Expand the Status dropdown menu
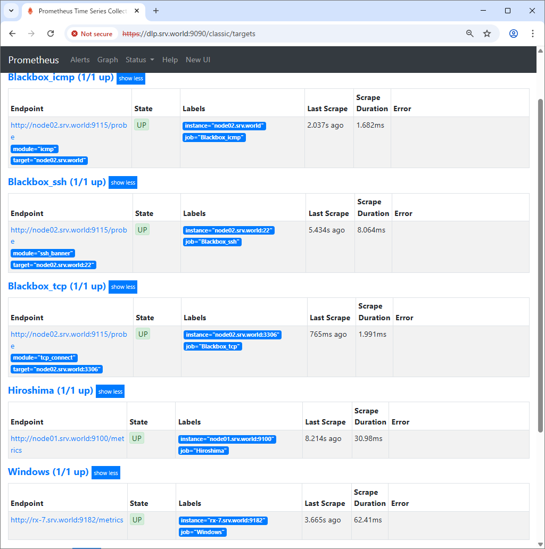 click(139, 60)
